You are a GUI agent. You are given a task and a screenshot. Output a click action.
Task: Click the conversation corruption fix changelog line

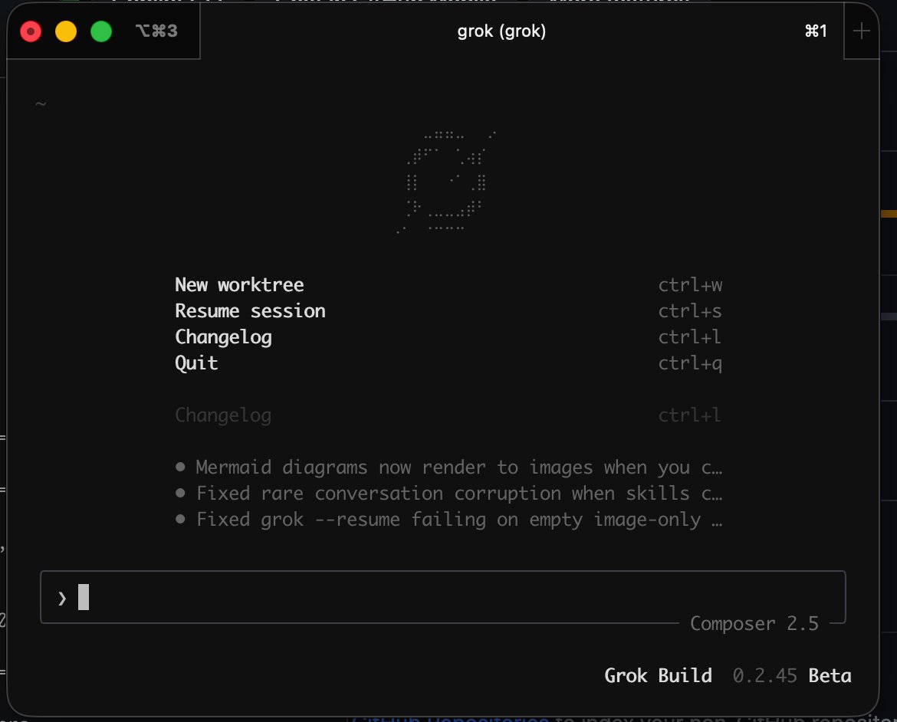point(449,493)
